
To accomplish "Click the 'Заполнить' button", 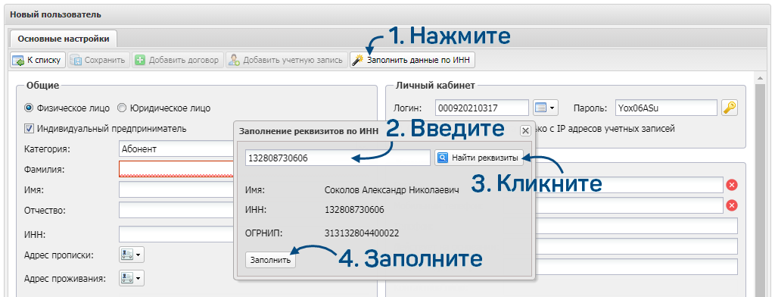I will [x=270, y=260].
